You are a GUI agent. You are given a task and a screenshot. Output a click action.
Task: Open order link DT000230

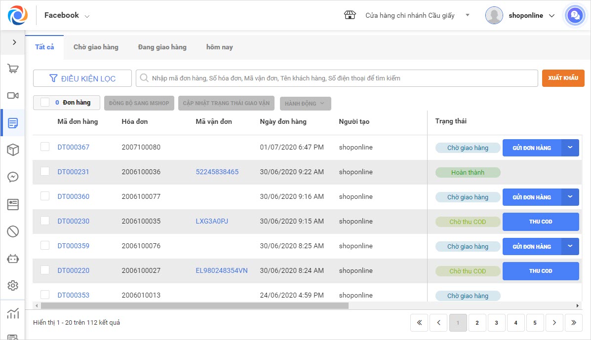(x=74, y=221)
